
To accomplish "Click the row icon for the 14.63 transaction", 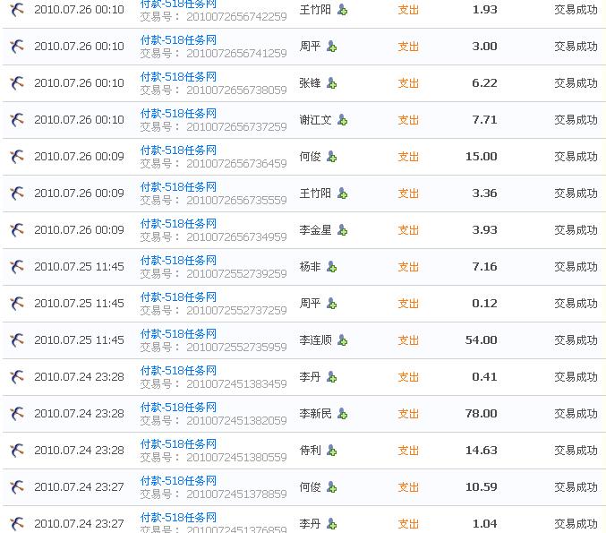I will point(16,451).
